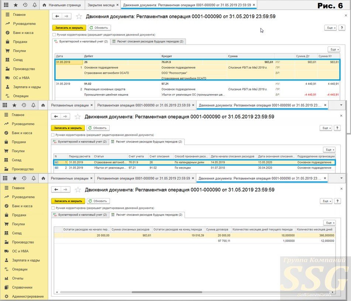Image resolution: width=351 pixels, height=301 pixels.
Task: Open Еще dropdown above the postings table
Action: click(x=334, y=49)
